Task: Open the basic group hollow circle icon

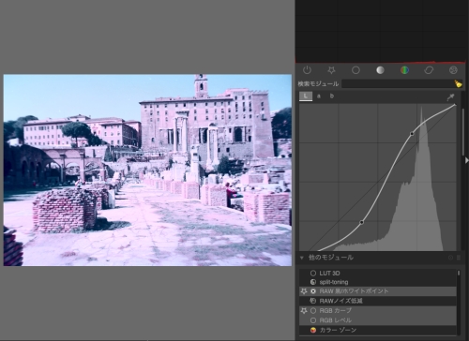Action: (x=356, y=70)
